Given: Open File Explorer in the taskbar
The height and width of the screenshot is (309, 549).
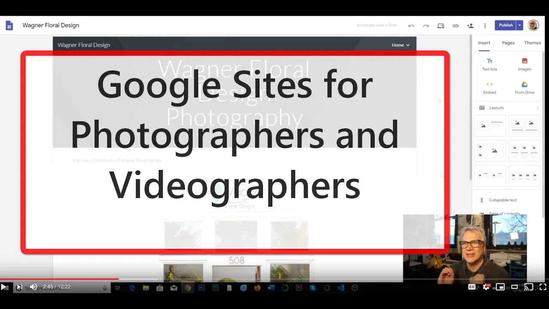Looking at the screenshot, I should (x=146, y=288).
